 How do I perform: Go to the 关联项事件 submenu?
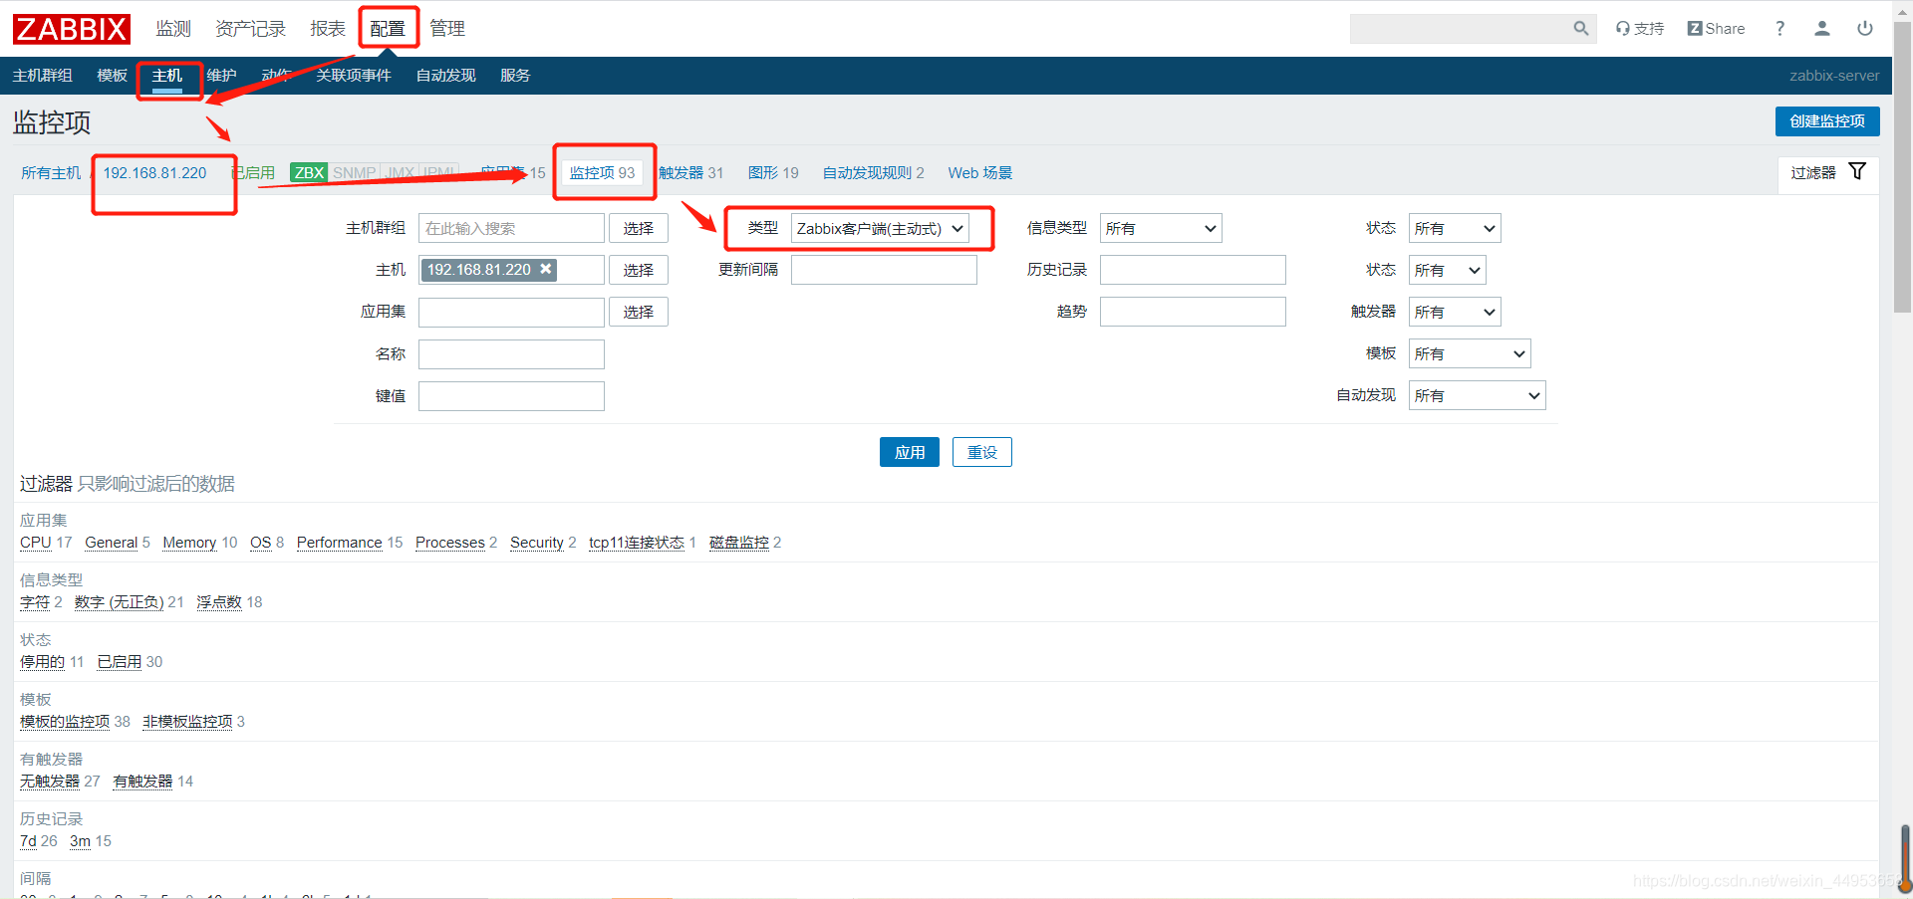[354, 76]
